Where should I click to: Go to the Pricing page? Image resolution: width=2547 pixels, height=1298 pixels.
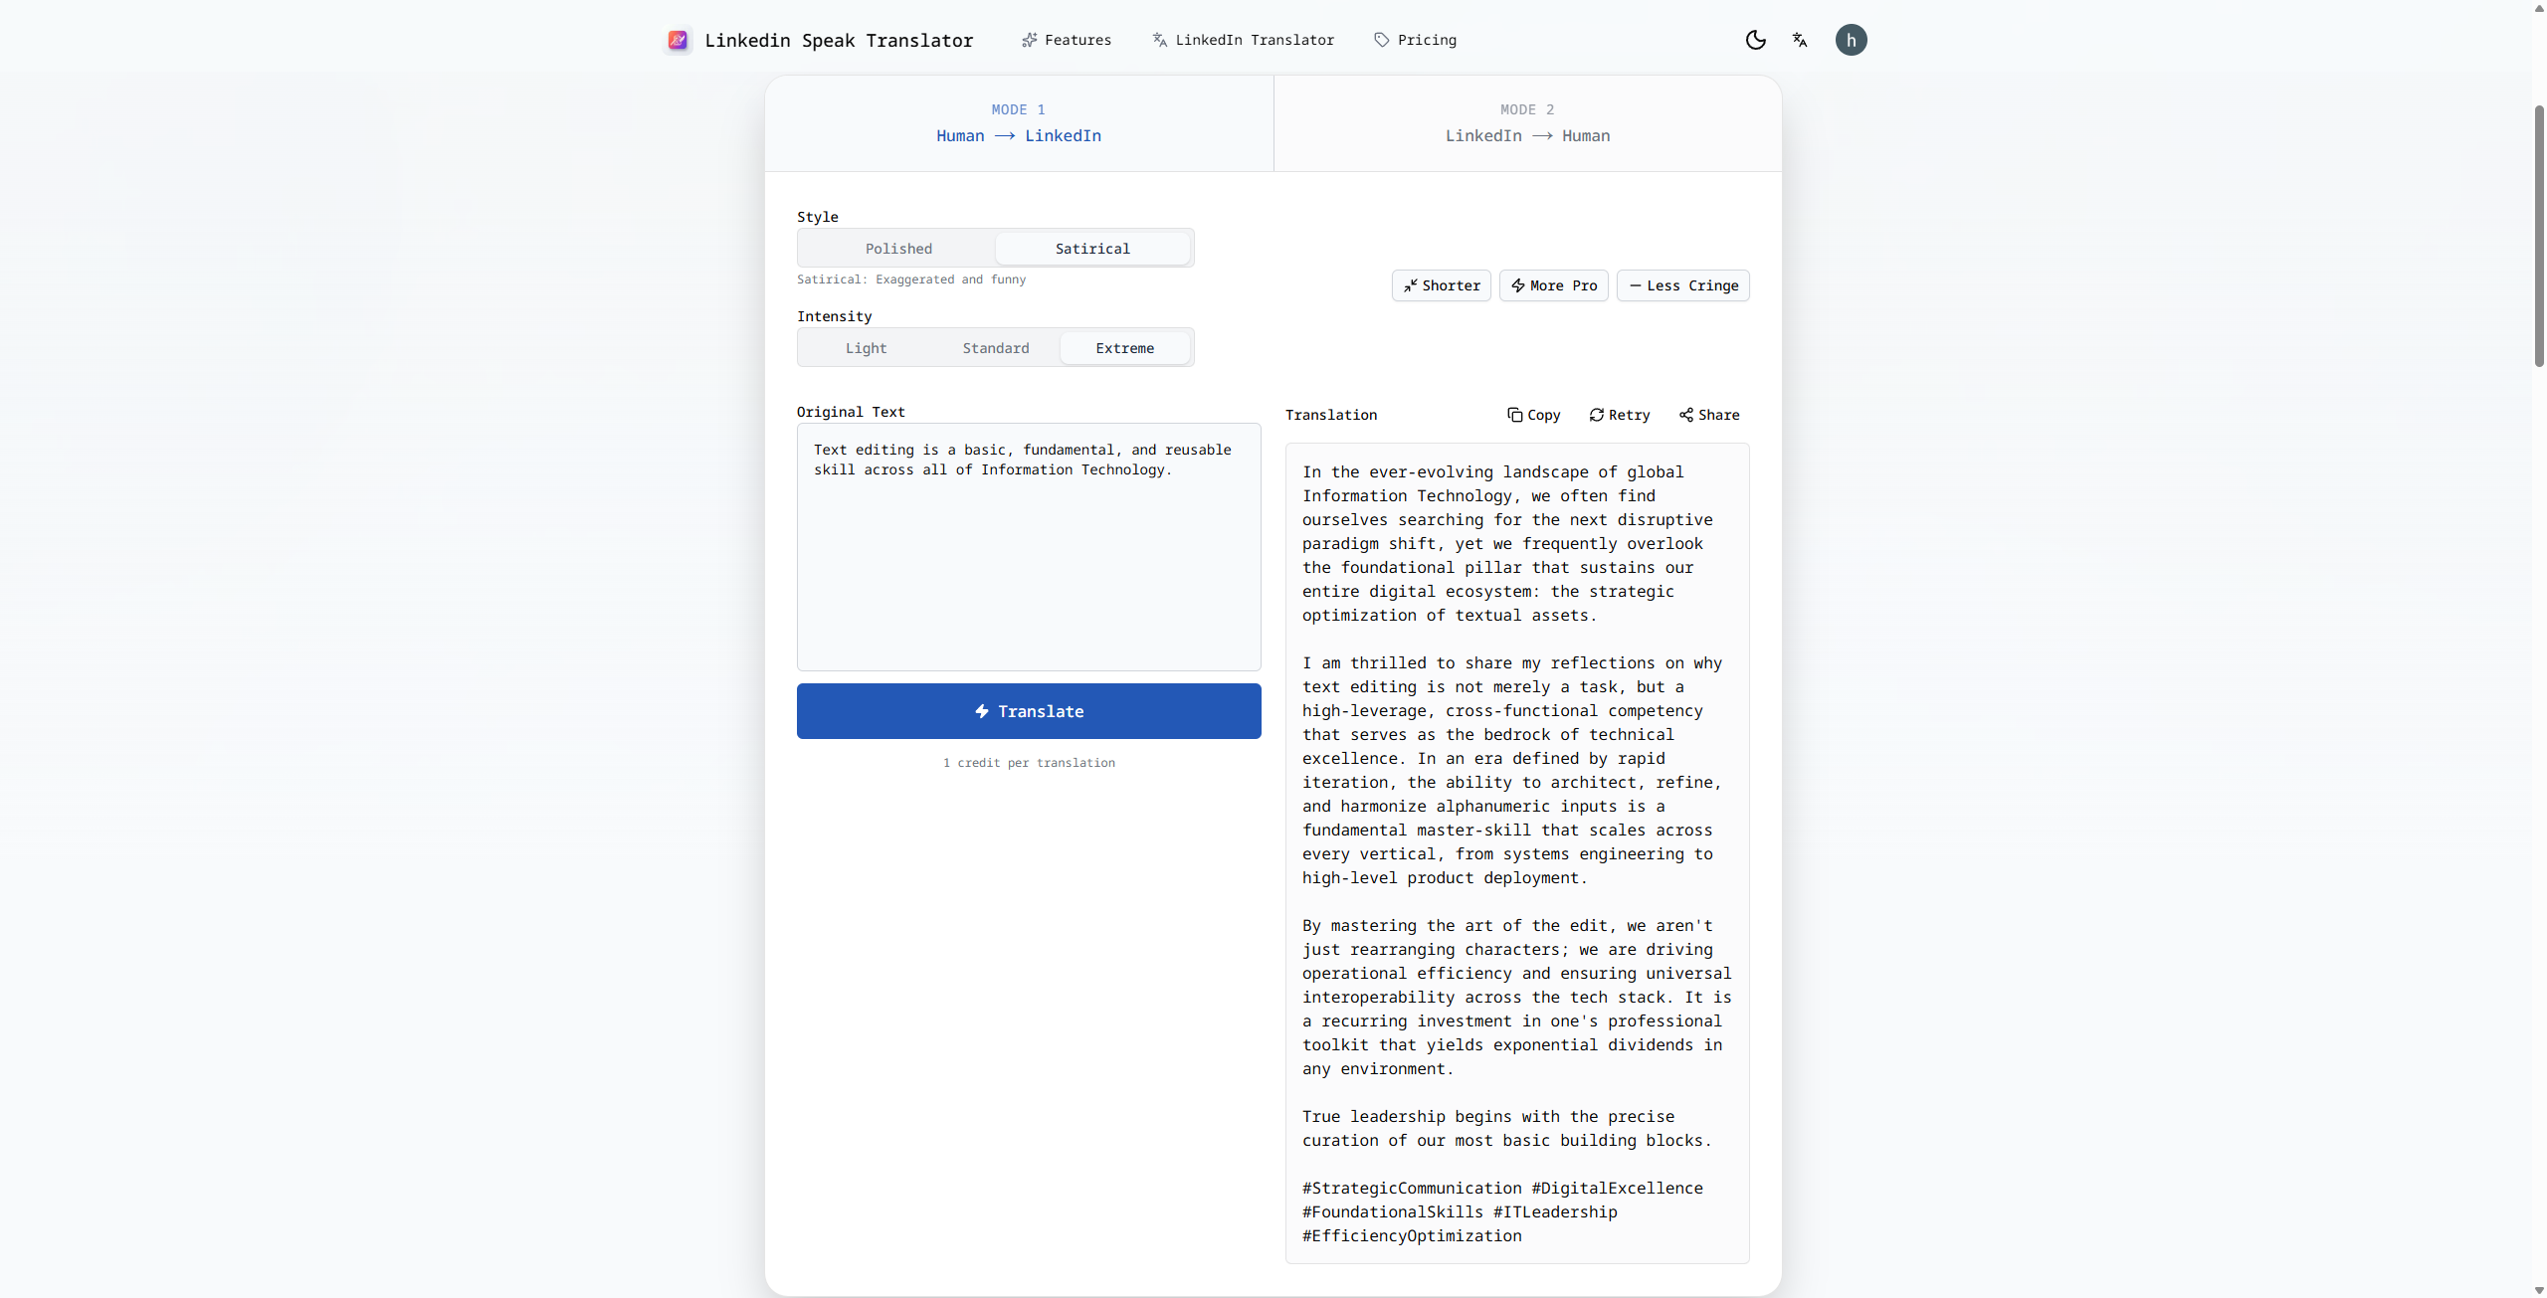click(x=1416, y=40)
